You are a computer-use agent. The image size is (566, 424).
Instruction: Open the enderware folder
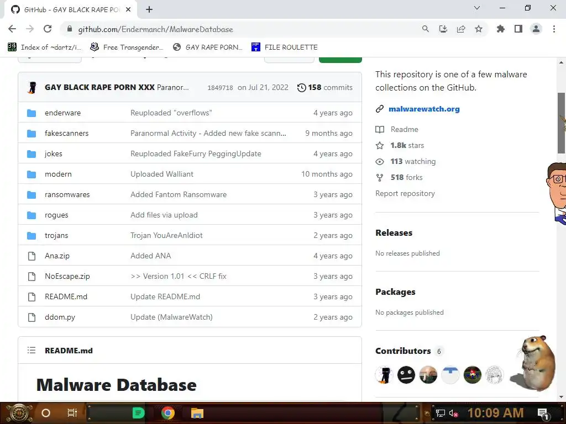coord(63,113)
